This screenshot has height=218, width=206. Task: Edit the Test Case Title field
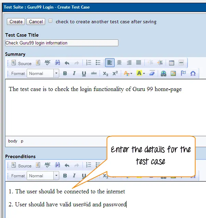pos(62,43)
